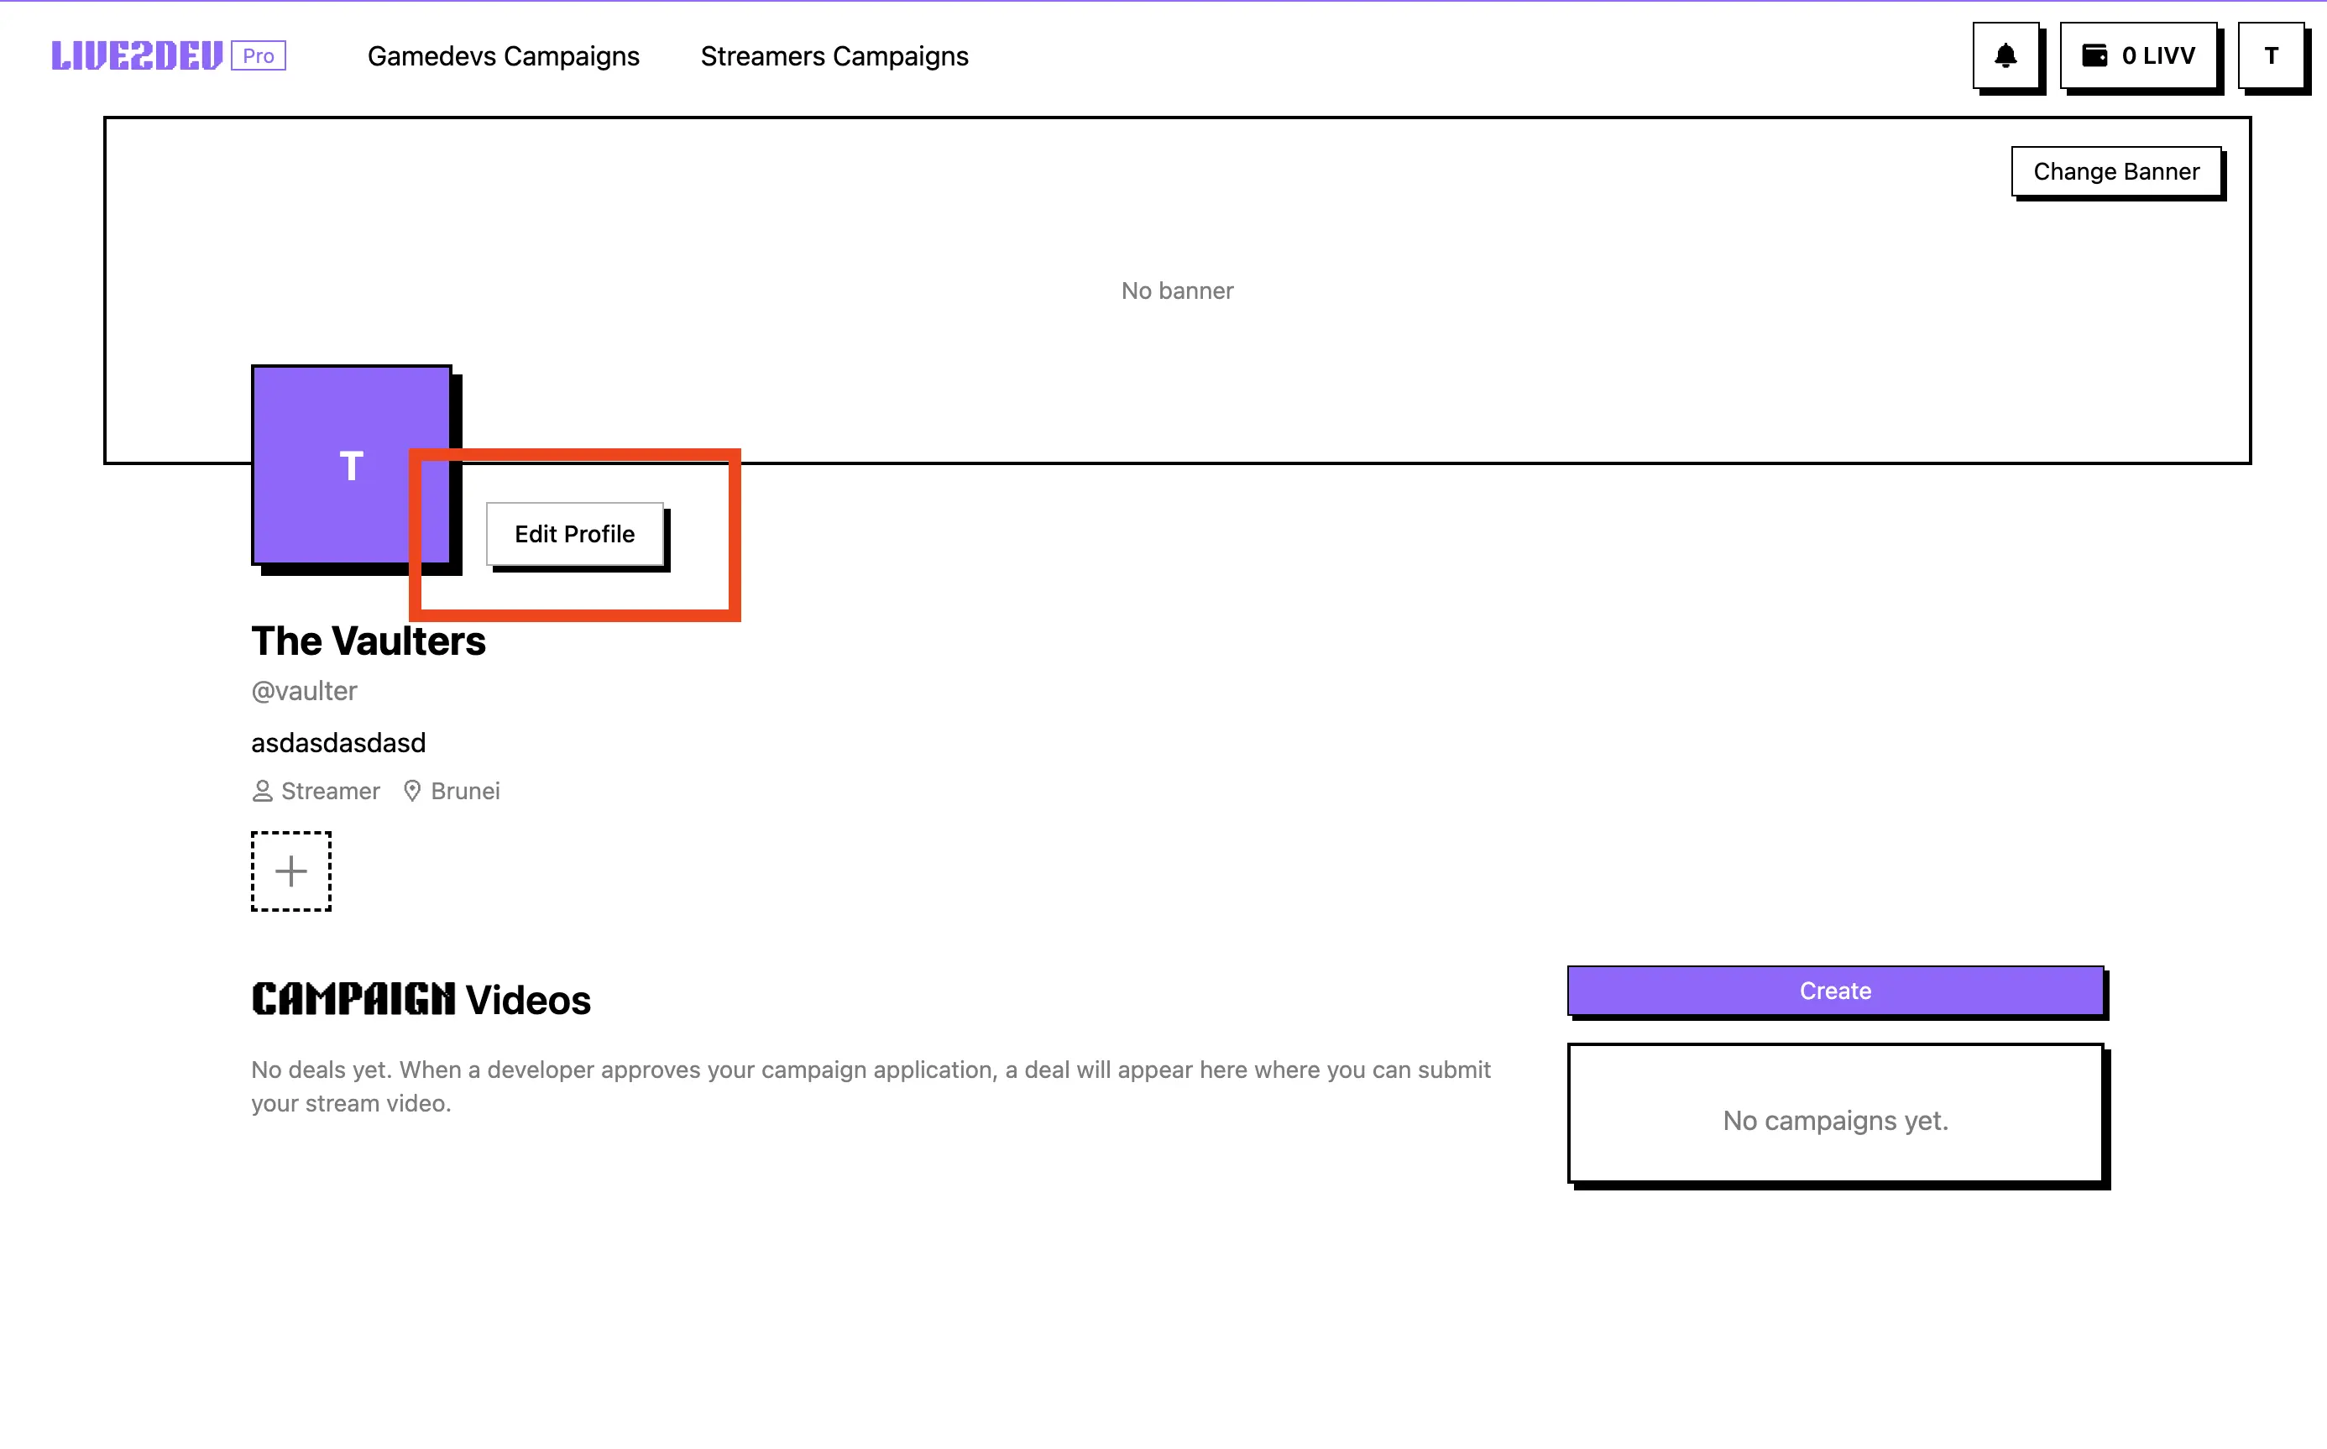Open the T user menu in header
Viewport: 2327px width, 1449px height.
2271,55
